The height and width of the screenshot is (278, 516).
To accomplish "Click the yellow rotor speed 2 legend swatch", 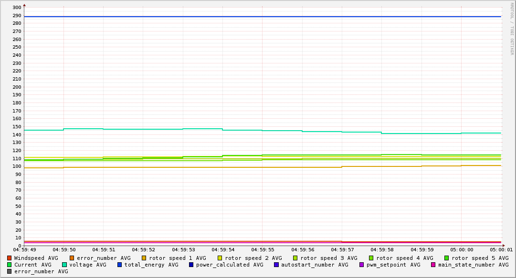I will pyautogui.click(x=220, y=258).
